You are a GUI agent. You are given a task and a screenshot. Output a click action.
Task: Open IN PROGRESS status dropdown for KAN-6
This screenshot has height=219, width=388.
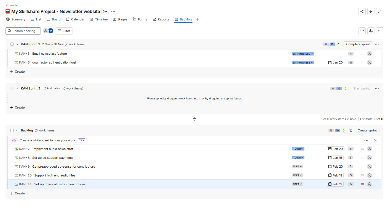(303, 63)
